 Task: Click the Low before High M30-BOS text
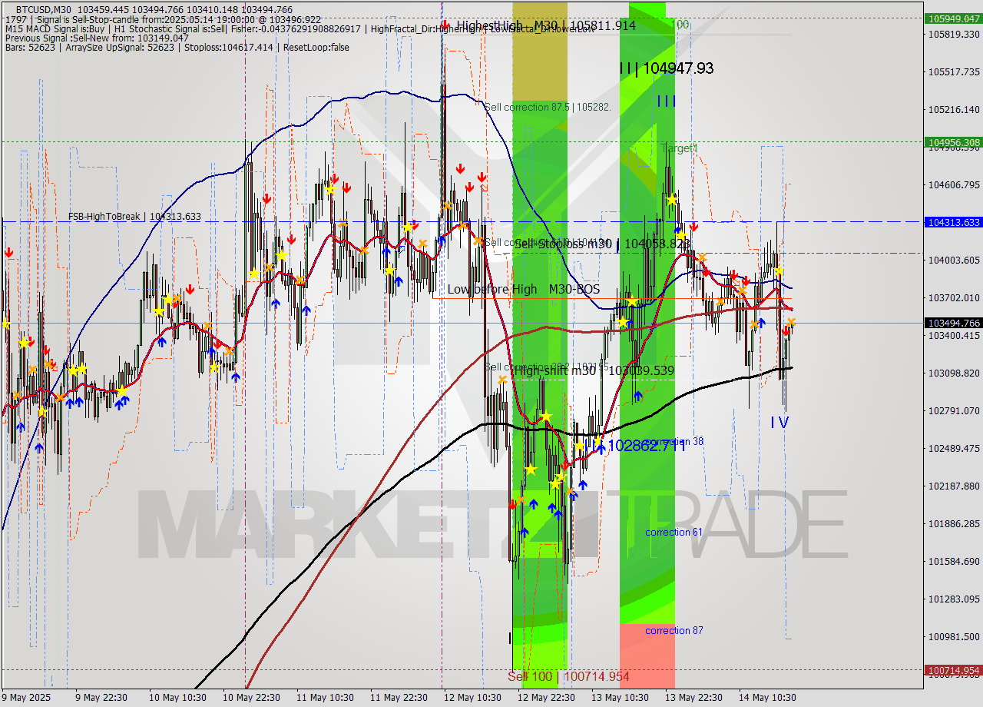(524, 290)
